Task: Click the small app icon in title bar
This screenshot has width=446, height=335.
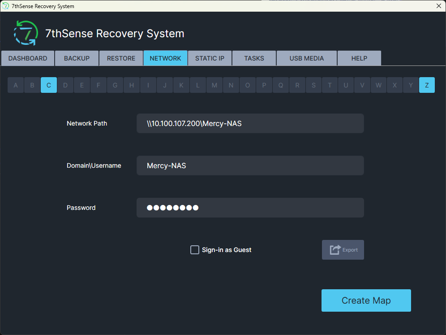Action: 5,6
